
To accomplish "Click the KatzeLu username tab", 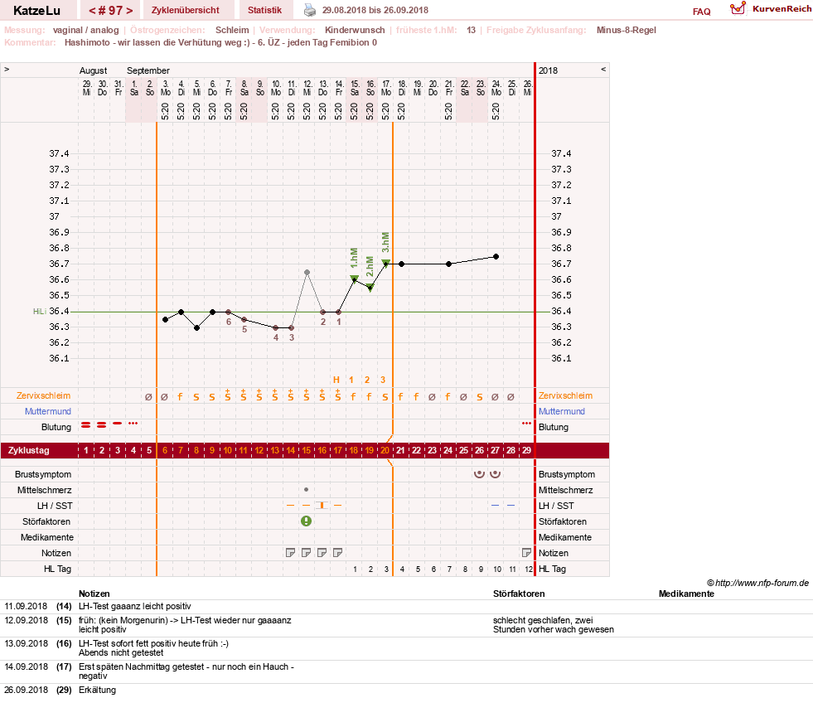I will 36,11.
